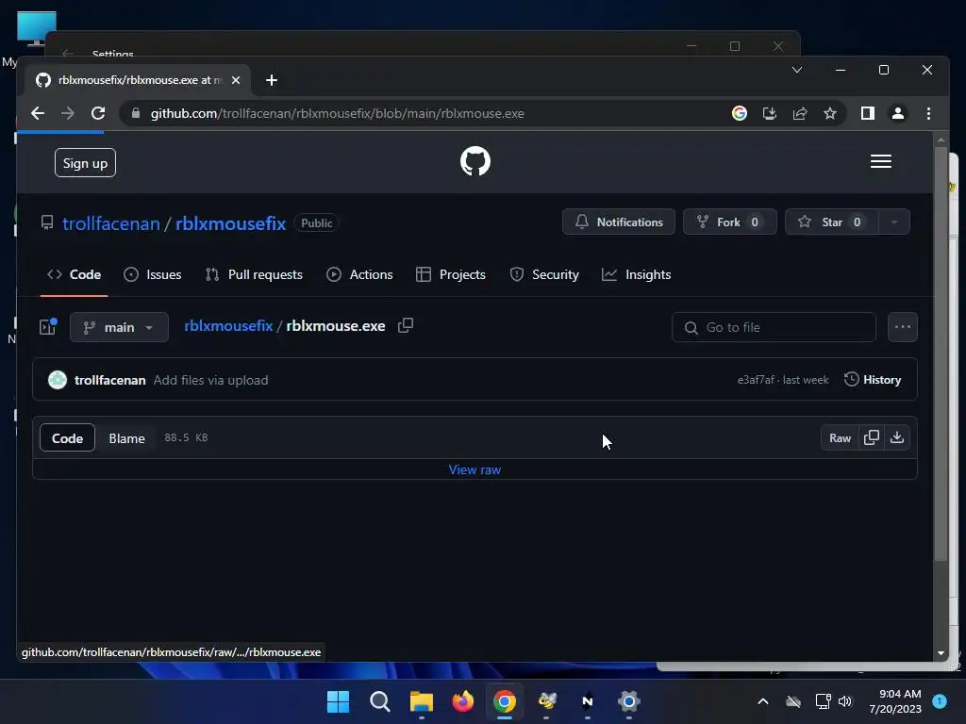Viewport: 966px width, 724px height.
Task: Open Windows Start menu
Action: point(338,701)
